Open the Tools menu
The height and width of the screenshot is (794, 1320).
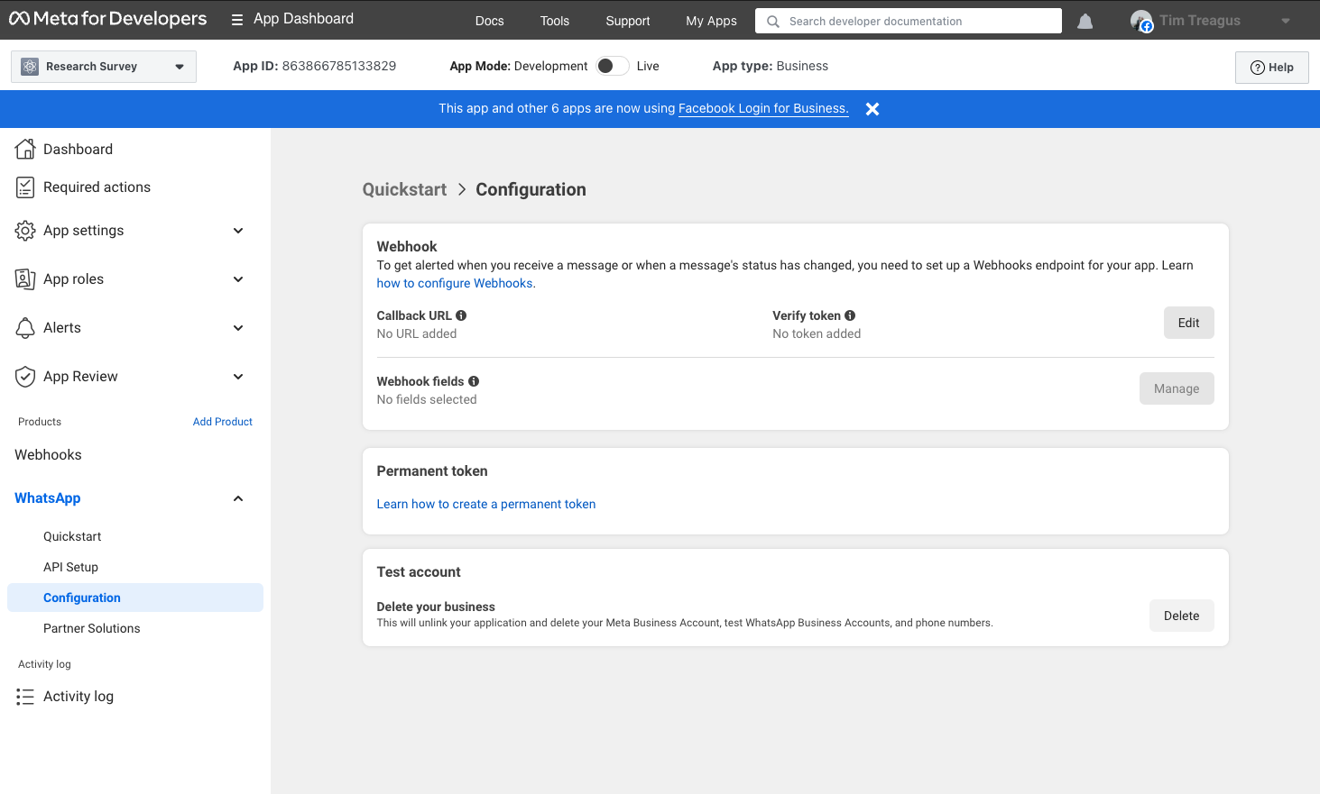point(555,21)
